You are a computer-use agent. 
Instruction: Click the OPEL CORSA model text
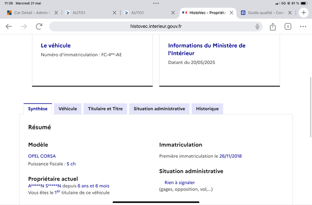click(x=42, y=156)
